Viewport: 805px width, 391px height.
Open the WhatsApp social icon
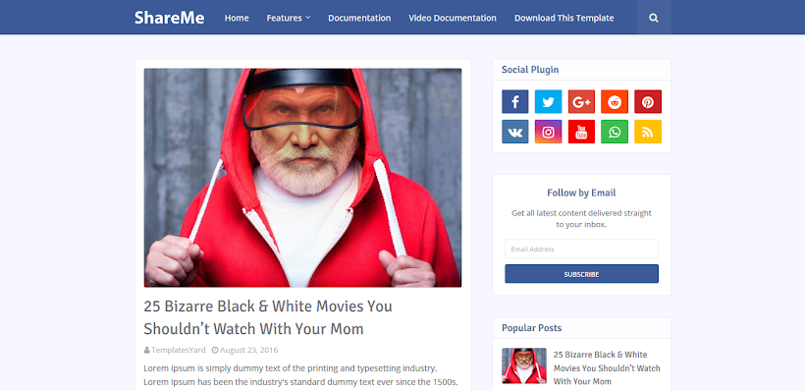pyautogui.click(x=615, y=132)
